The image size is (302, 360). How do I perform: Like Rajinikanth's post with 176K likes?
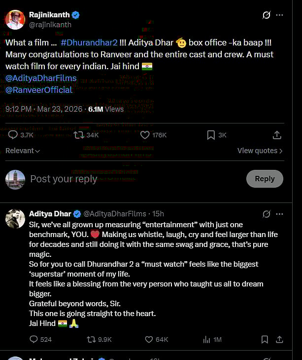145,135
